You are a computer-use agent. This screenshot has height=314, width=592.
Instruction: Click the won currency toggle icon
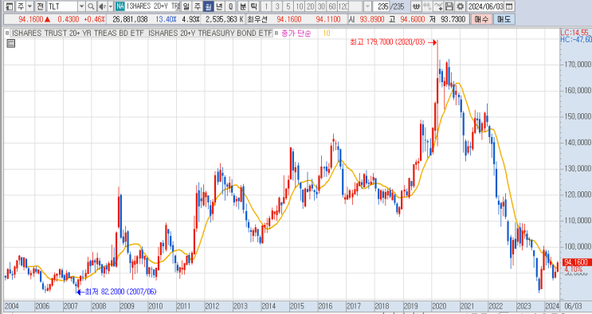point(416,6)
